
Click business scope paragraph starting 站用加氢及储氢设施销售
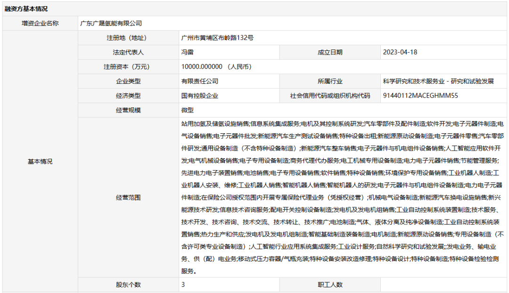click(343, 197)
